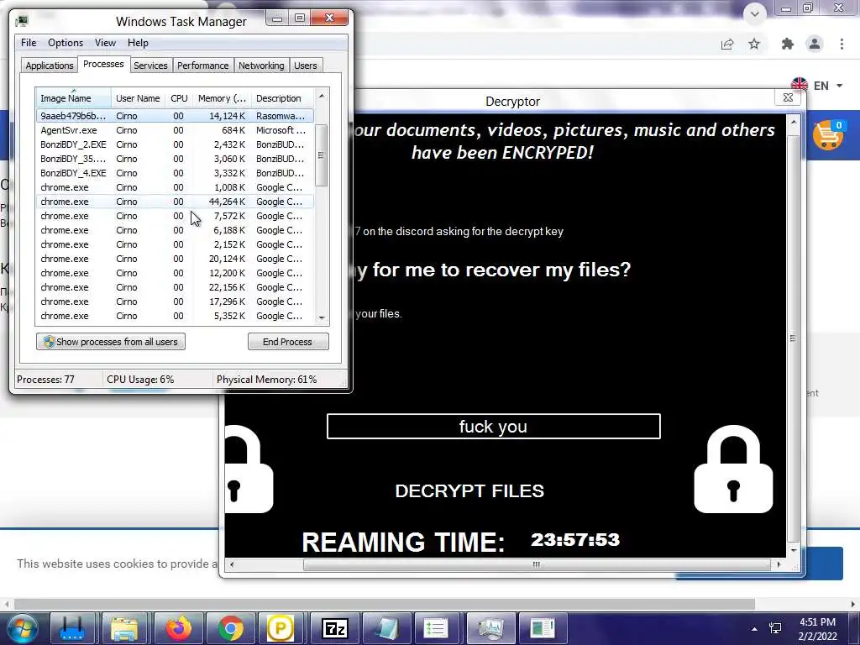Open the yellow P app in taskbar
This screenshot has height=645, width=860.
pyautogui.click(x=281, y=628)
